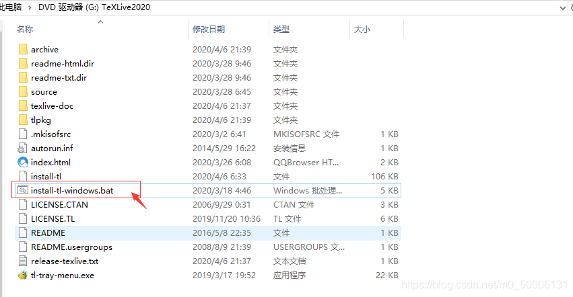Sort files by the 名称 column header
573x297 pixels.
click(25, 29)
